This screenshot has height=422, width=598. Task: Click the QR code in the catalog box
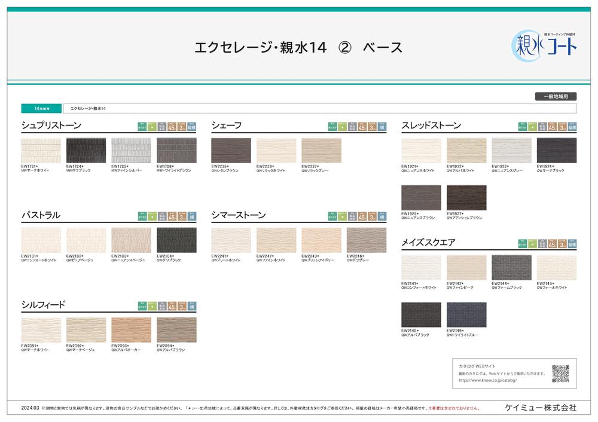pos(560,373)
